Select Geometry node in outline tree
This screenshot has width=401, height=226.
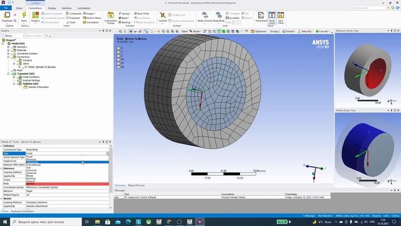point(22,47)
